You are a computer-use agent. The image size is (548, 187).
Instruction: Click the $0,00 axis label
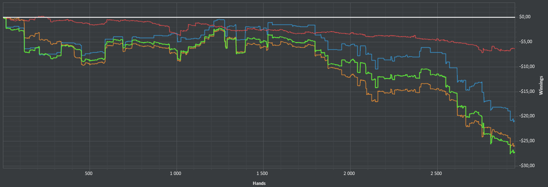click(525, 17)
